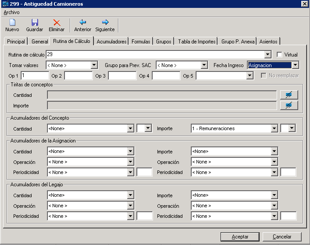Open the Importe Remuneraciones accumulator dropdown
Image resolution: width=310 pixels, height=245 pixels.
(274, 128)
